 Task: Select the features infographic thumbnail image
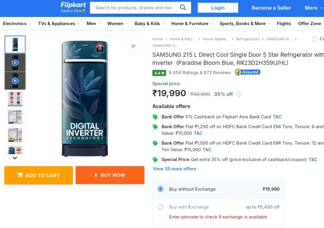(15, 99)
